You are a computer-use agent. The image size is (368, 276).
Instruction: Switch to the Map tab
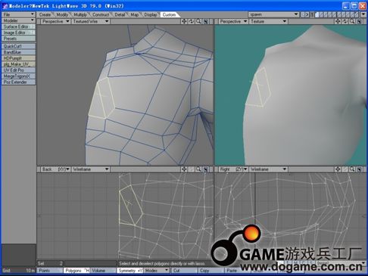coord(135,15)
